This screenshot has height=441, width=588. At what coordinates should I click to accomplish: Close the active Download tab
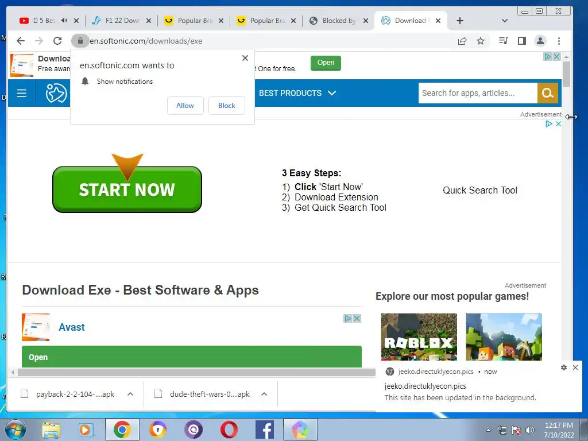coord(438,21)
